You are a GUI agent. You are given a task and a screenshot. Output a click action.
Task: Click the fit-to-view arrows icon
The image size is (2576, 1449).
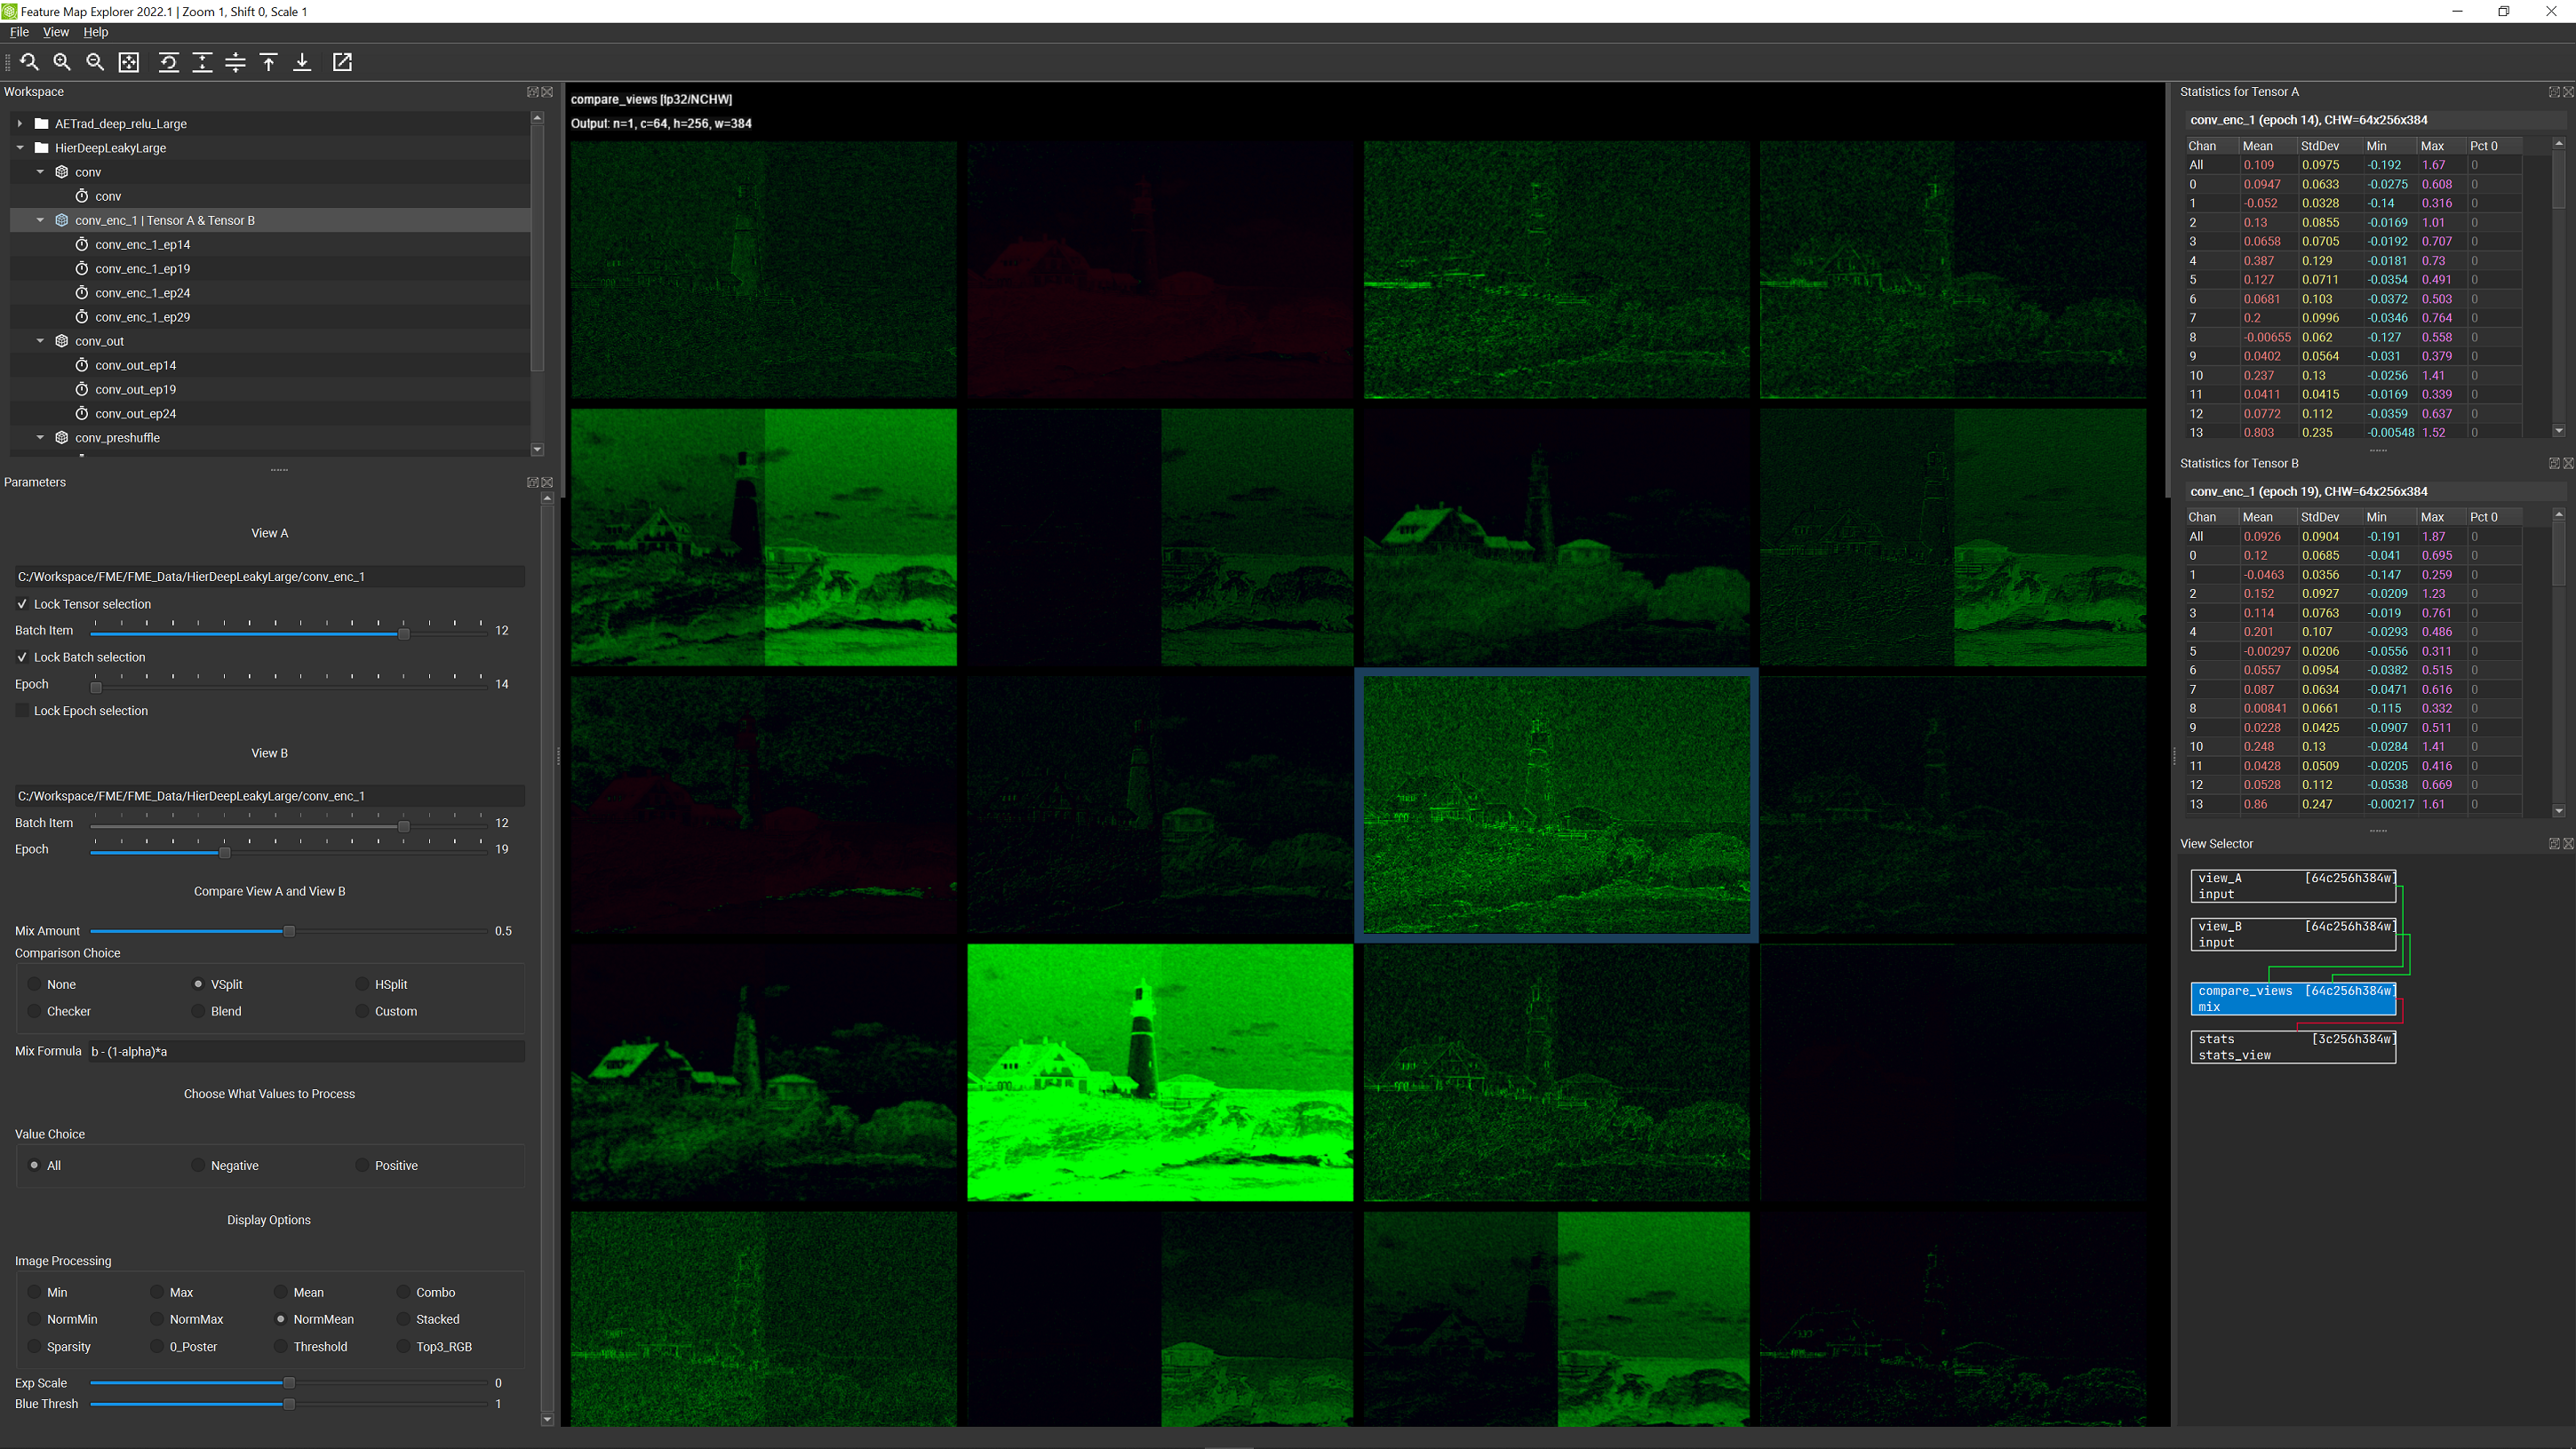(129, 62)
